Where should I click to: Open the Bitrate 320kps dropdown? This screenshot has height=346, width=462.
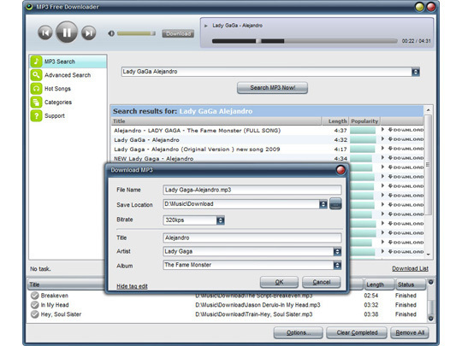pyautogui.click(x=220, y=220)
